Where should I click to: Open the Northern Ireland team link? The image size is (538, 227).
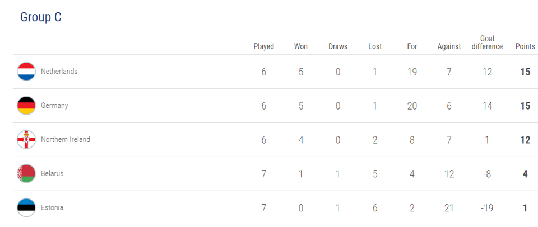[x=66, y=139]
